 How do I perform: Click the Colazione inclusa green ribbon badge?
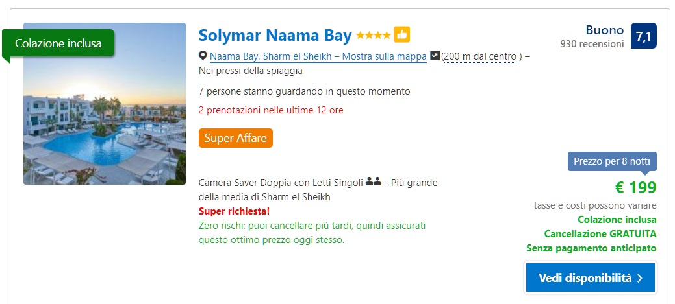coord(58,43)
